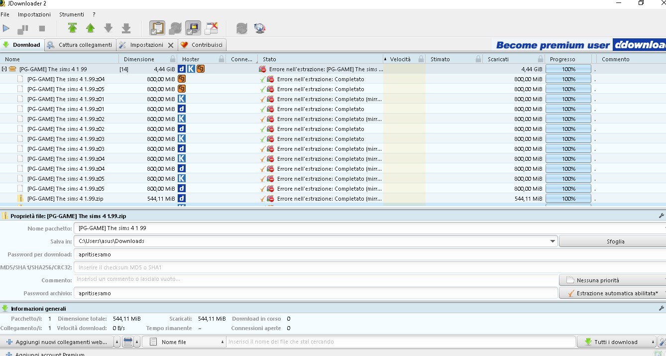666x356 pixels.
Task: Toggle premium accounts icon with padlock
Action: point(193,28)
